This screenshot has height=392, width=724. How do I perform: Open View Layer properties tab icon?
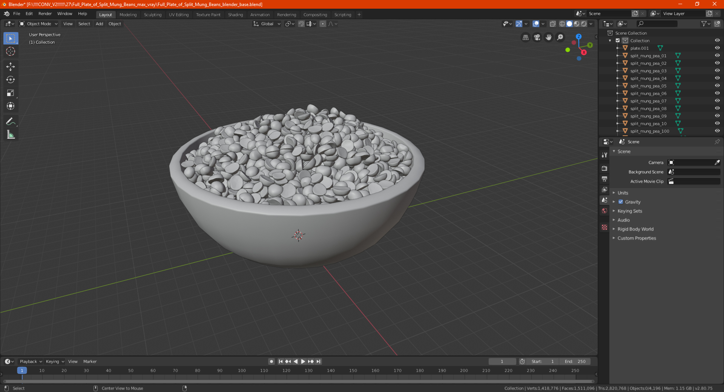[x=604, y=190]
